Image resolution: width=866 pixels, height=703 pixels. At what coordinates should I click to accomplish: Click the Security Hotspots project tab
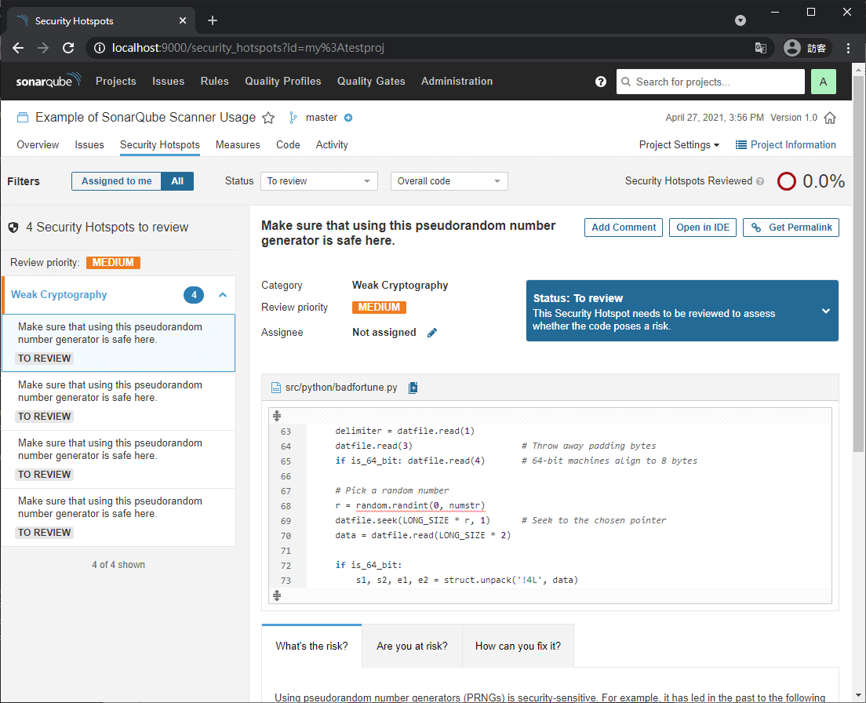pos(159,144)
